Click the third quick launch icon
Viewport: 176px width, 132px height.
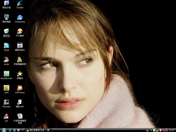point(19,130)
